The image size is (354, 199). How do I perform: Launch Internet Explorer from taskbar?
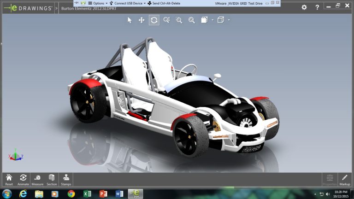pos(23,194)
